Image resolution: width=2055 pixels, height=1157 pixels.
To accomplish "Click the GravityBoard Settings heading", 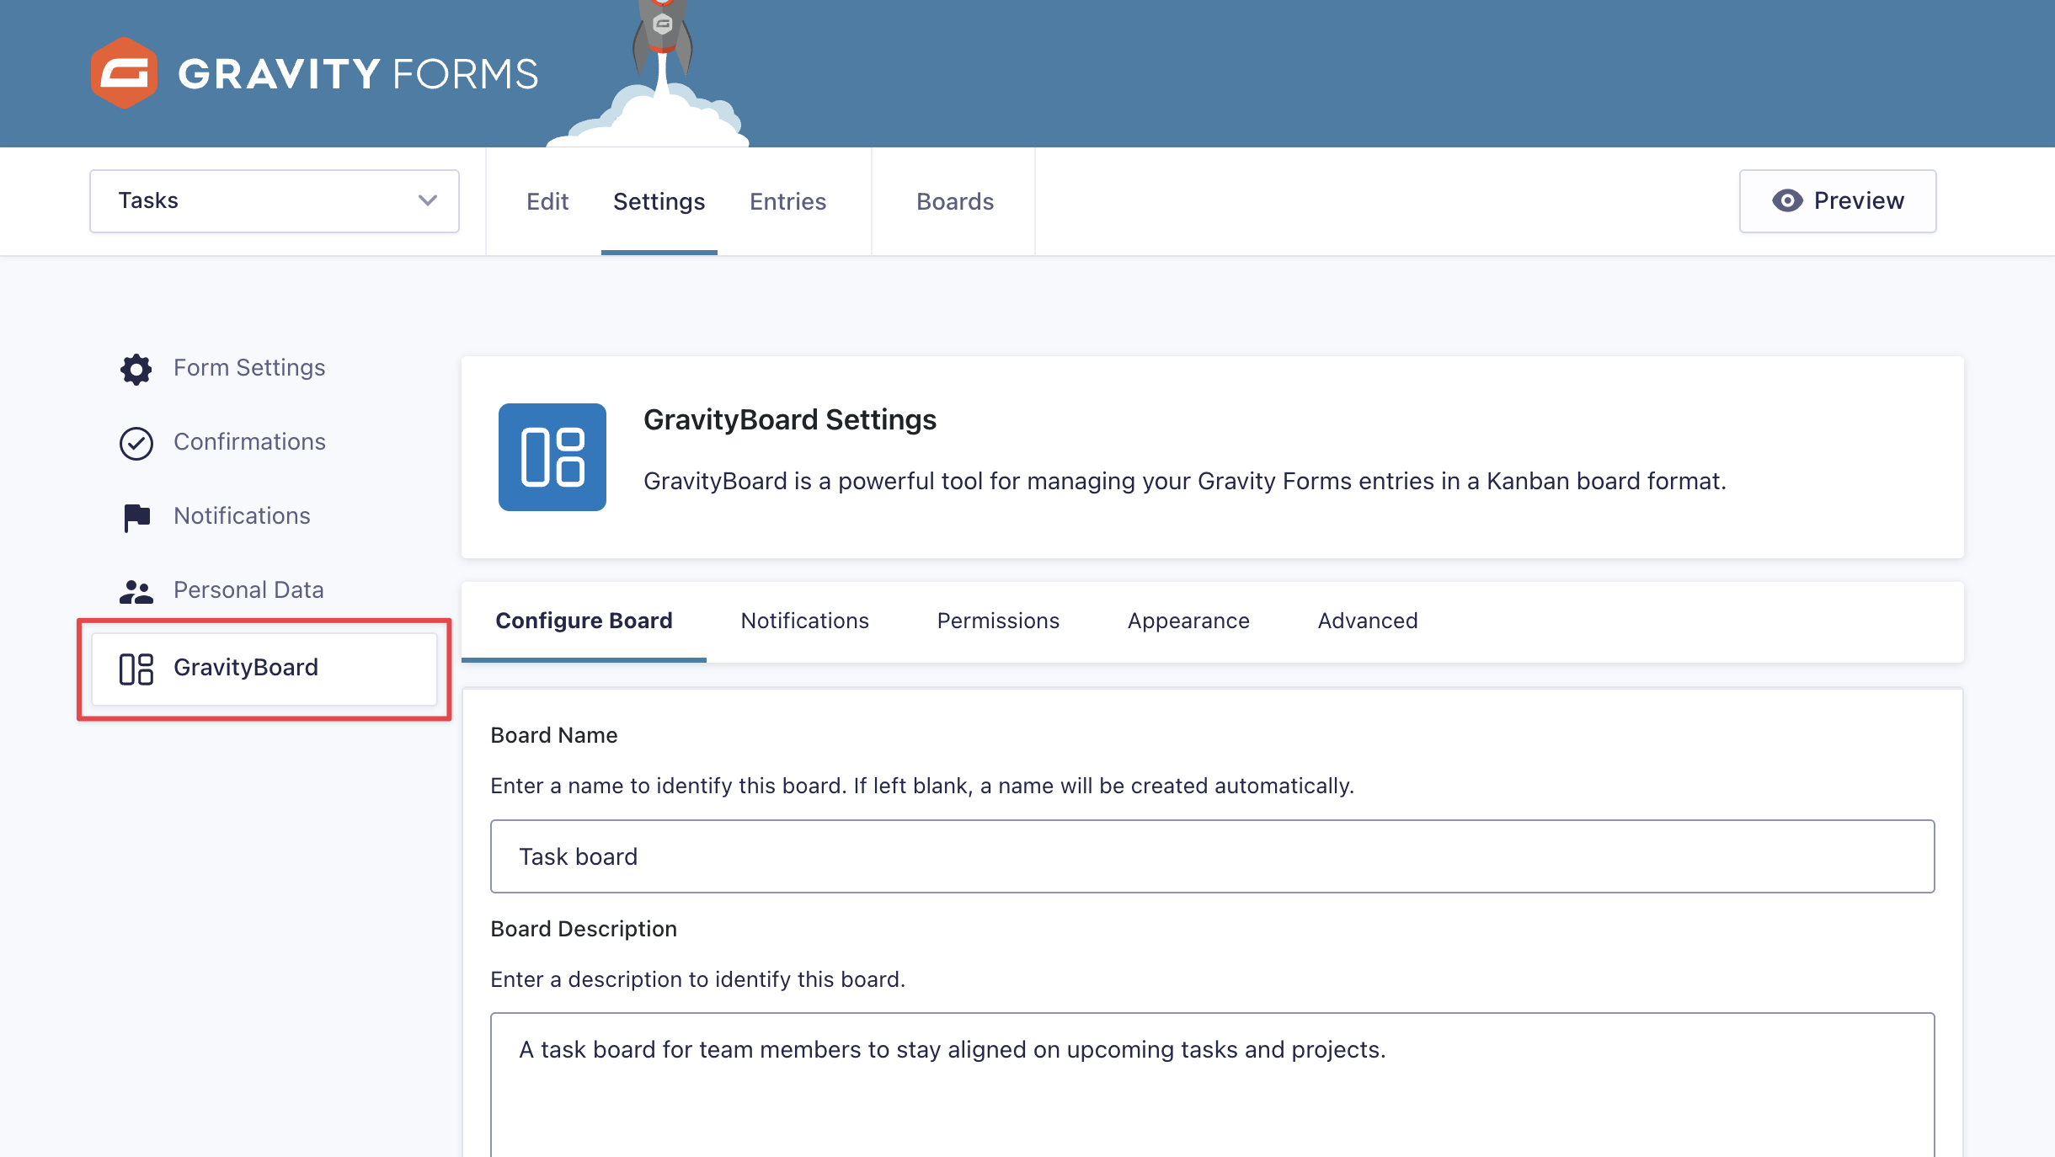I will tap(790, 419).
